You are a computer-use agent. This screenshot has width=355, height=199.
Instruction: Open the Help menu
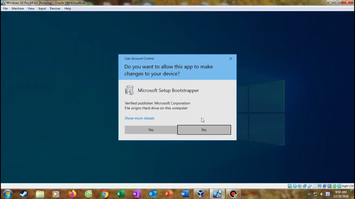(67, 8)
